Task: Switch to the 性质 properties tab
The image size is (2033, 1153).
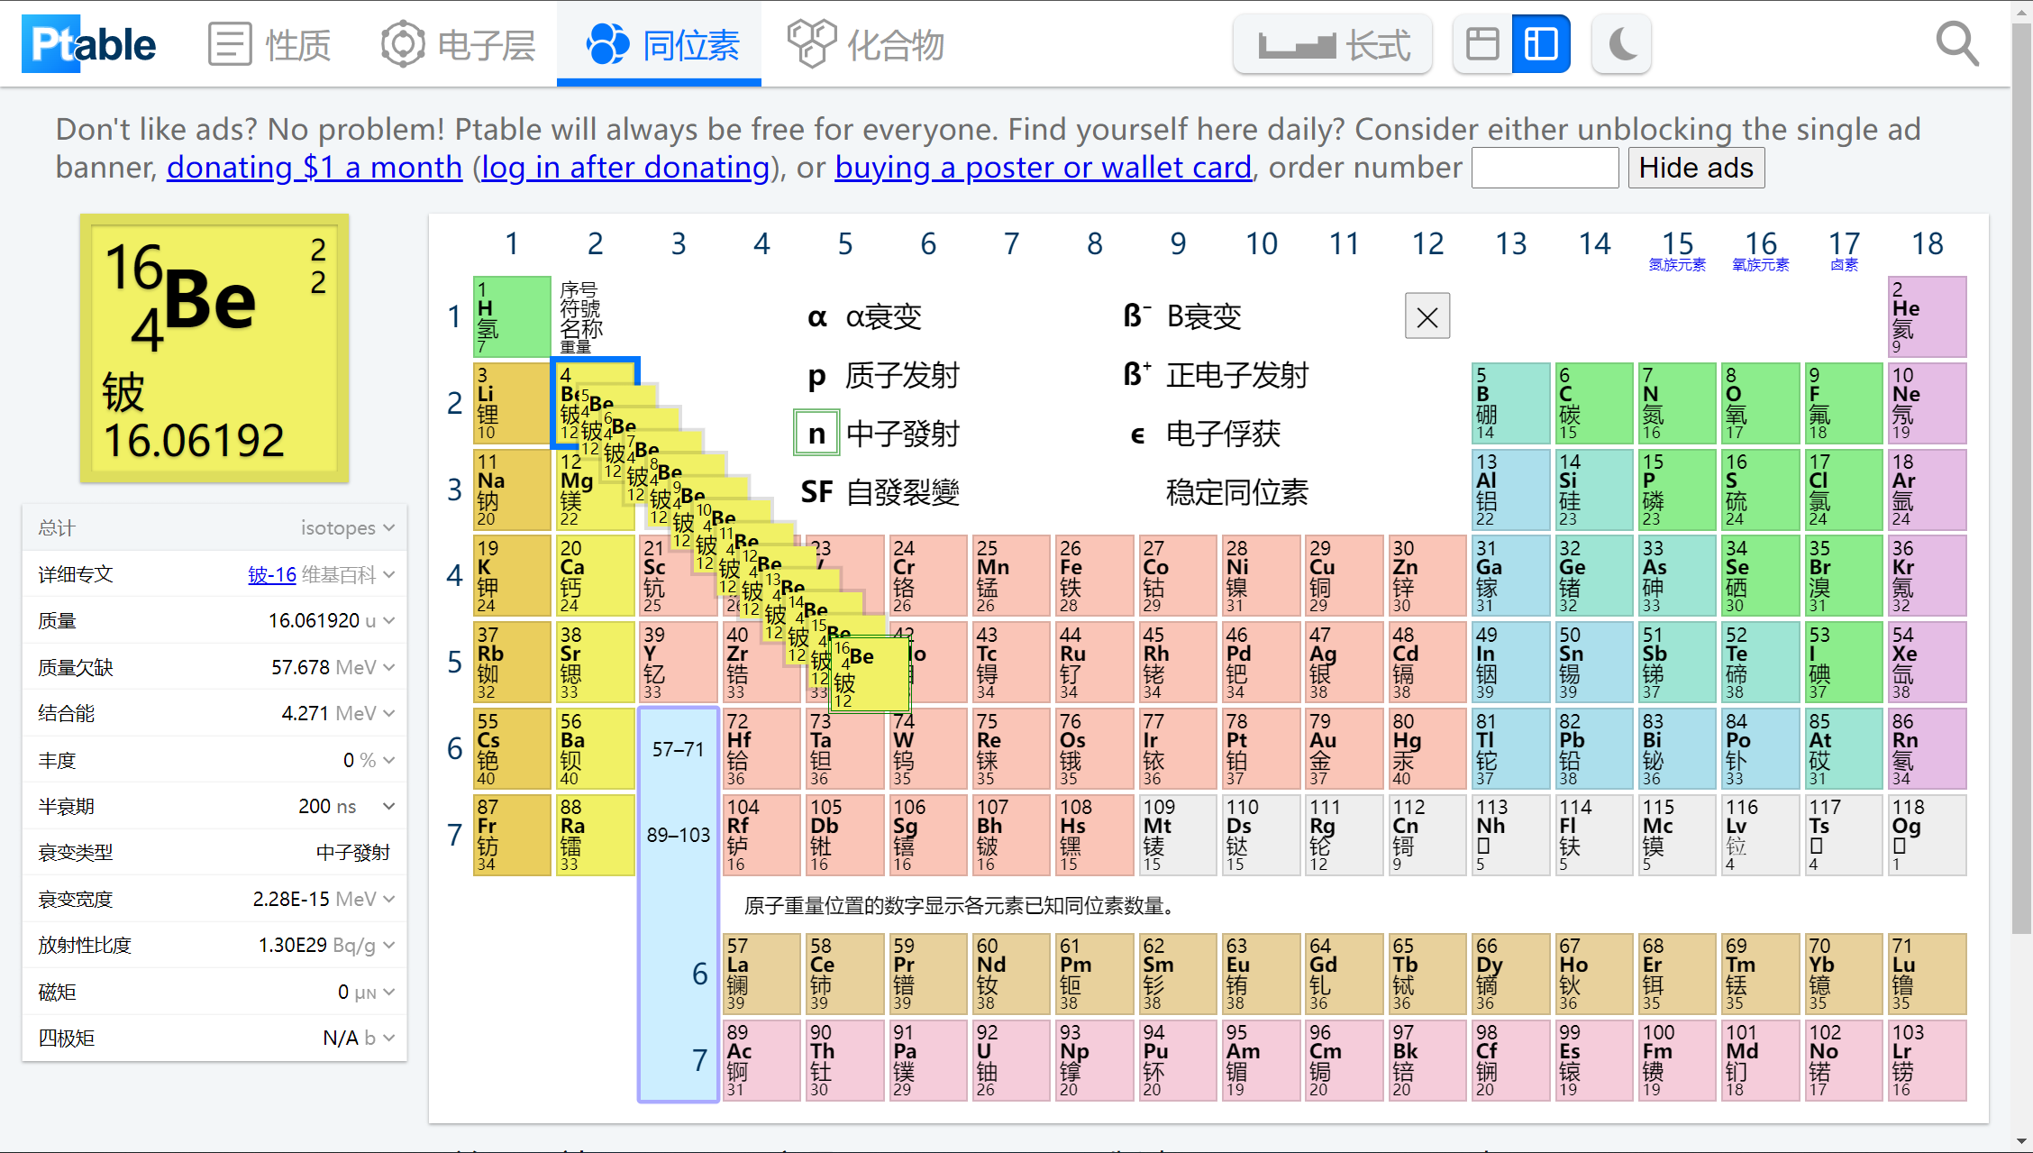Action: pos(269,42)
